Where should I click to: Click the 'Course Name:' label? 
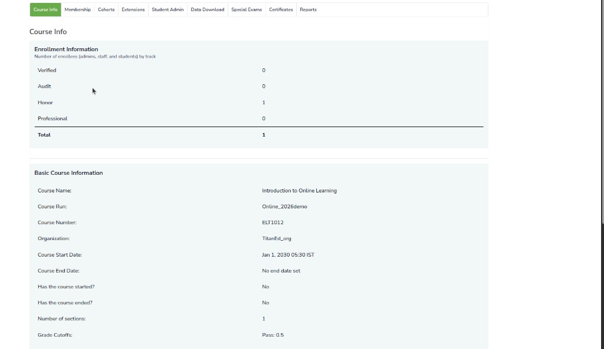tap(54, 191)
